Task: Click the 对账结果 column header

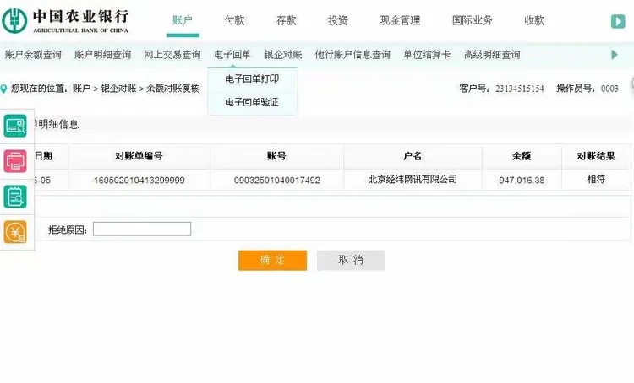Action: click(x=596, y=156)
